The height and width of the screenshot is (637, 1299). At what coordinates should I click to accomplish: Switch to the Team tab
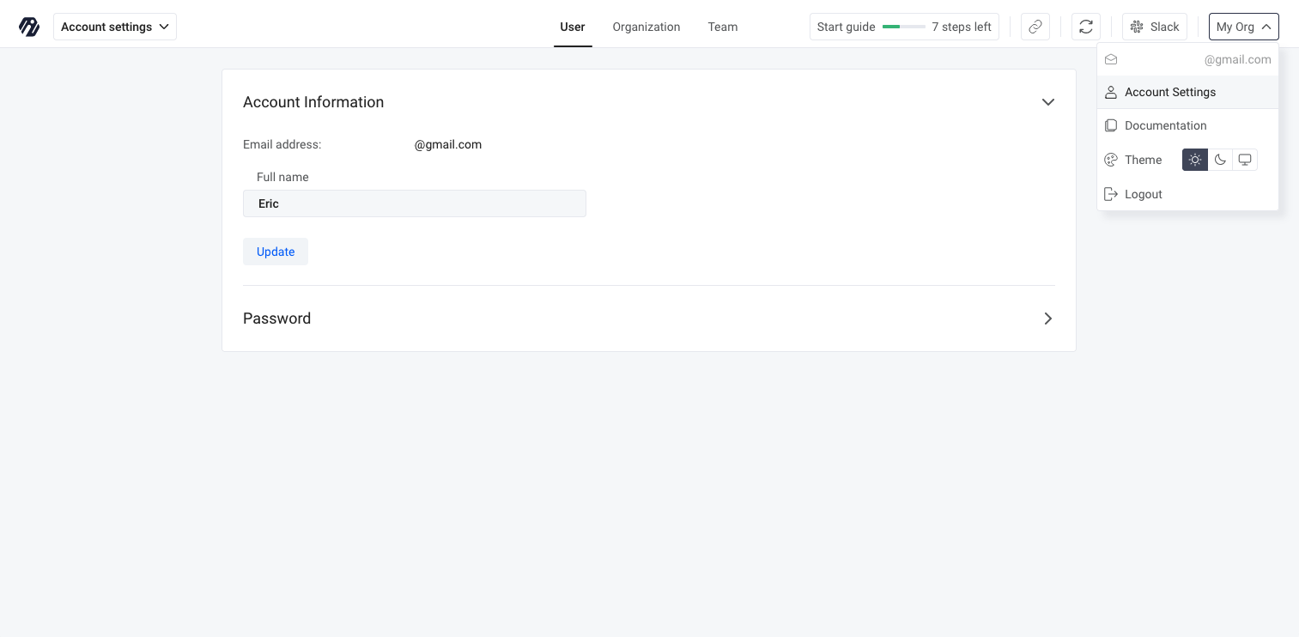(723, 27)
